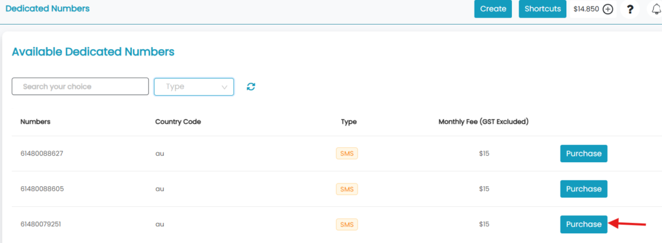This screenshot has height=243, width=662.
Task: Click the Numbers column header
Action: 36,122
